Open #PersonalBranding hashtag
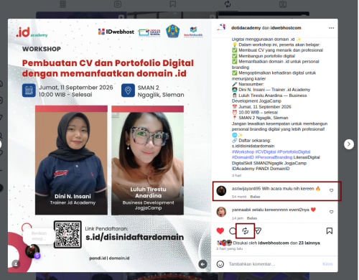Screen dimensions: 359x280 coord(274,157)
